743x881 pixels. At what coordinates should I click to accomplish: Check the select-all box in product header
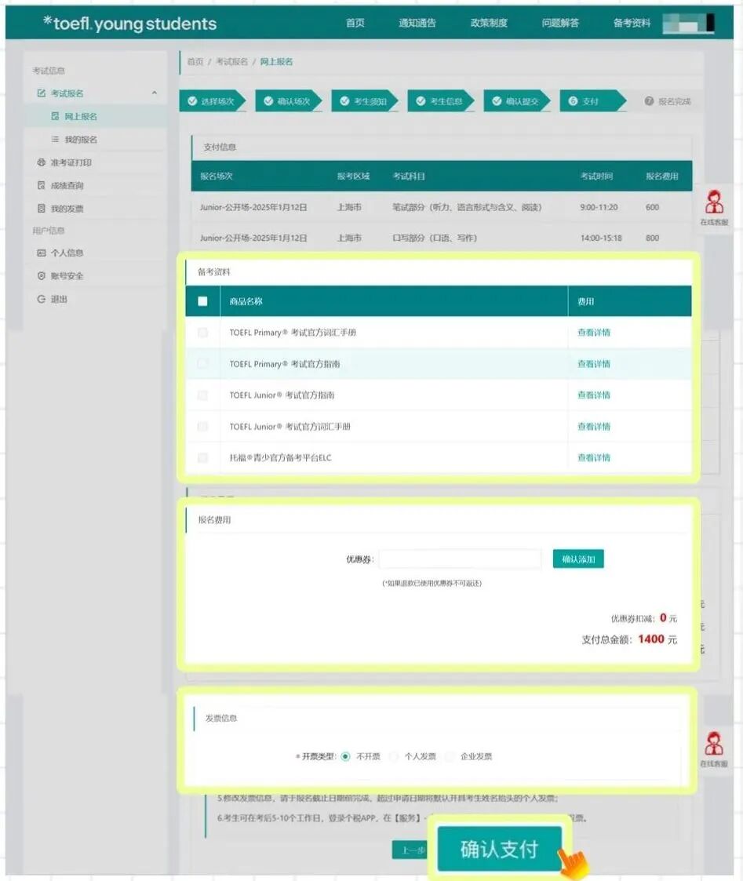[203, 301]
